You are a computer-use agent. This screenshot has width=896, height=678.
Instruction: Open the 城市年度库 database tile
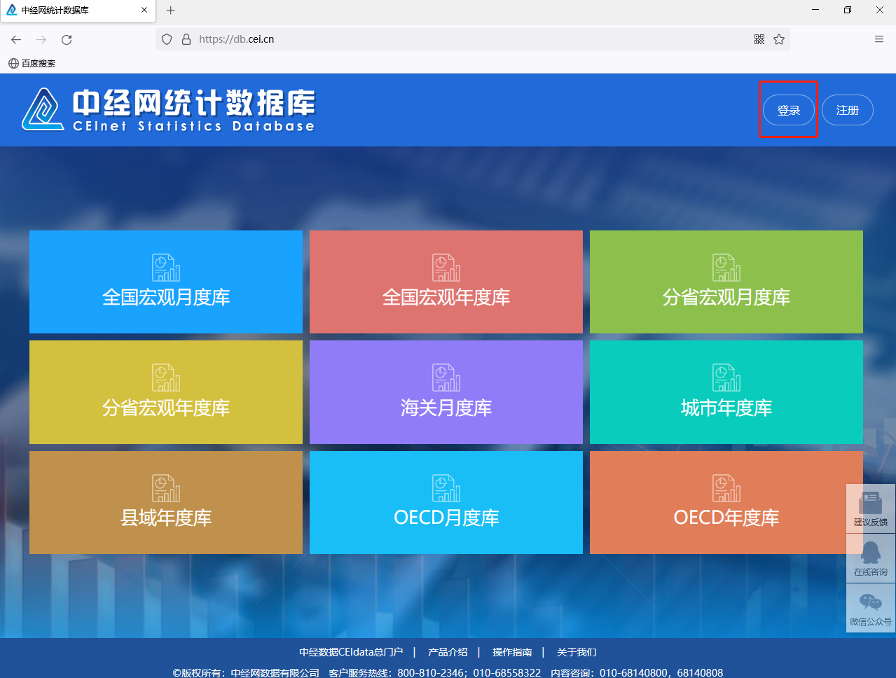[726, 392]
